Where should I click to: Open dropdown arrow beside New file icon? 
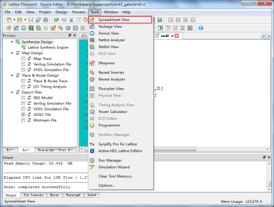14,20
